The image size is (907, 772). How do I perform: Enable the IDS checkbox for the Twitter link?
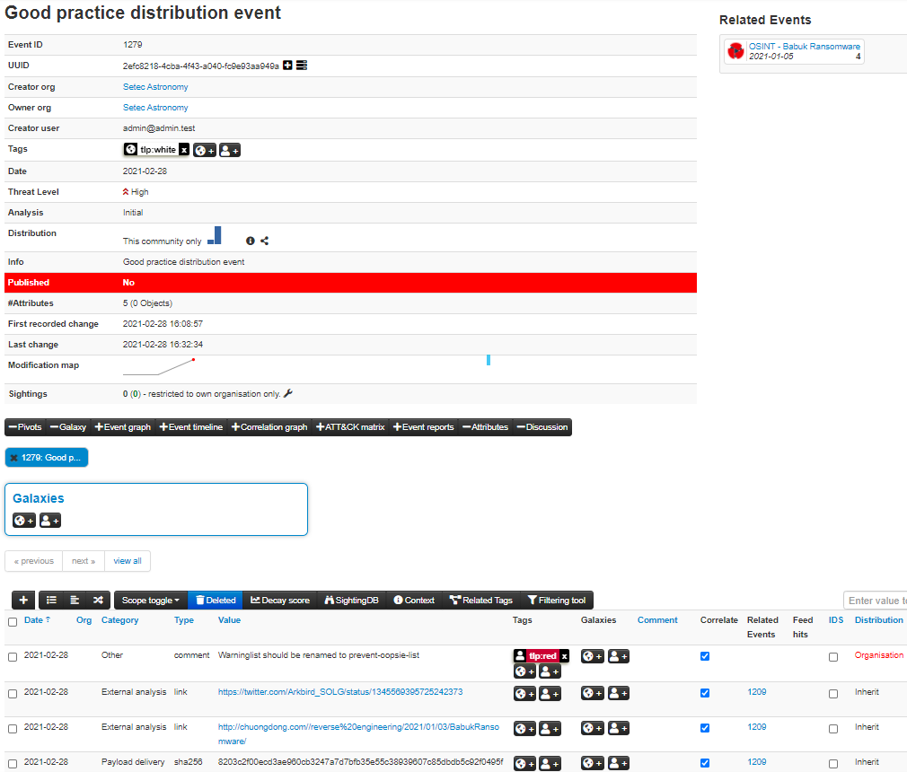click(833, 693)
